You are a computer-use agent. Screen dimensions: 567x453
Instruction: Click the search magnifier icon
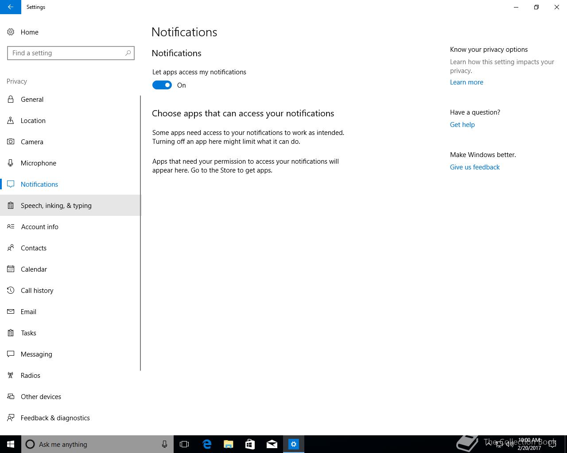click(x=128, y=53)
